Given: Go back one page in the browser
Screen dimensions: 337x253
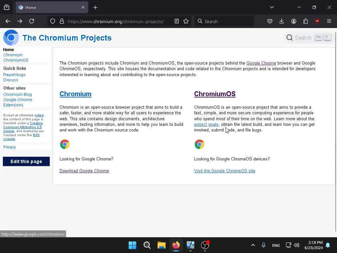Looking at the screenshot, I should pyautogui.click(x=8, y=21).
